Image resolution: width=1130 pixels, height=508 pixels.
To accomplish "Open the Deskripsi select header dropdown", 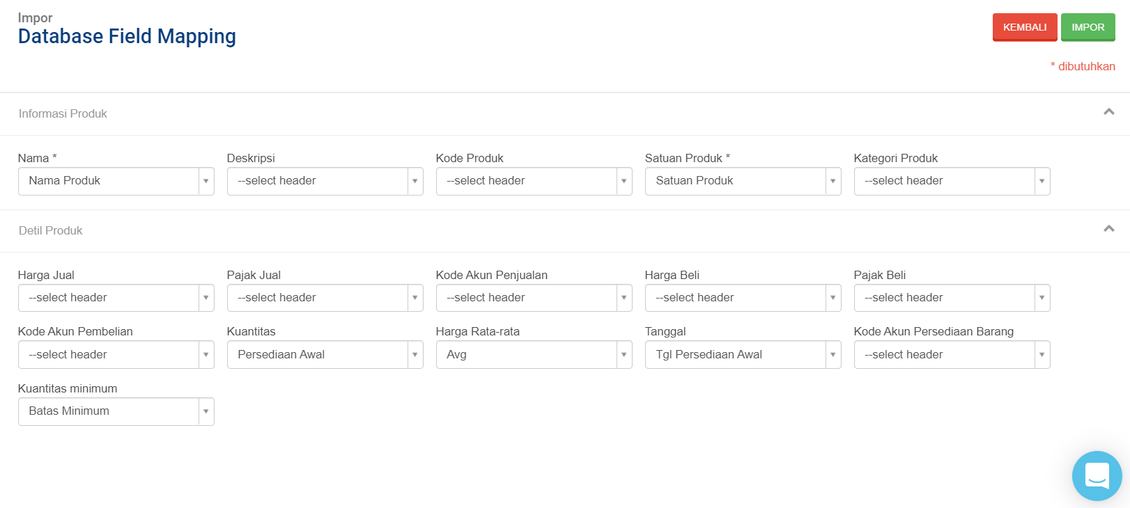I will [x=325, y=181].
